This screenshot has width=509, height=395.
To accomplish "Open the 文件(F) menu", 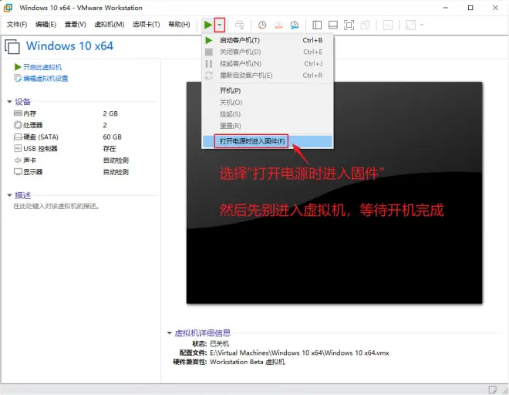I will point(17,25).
